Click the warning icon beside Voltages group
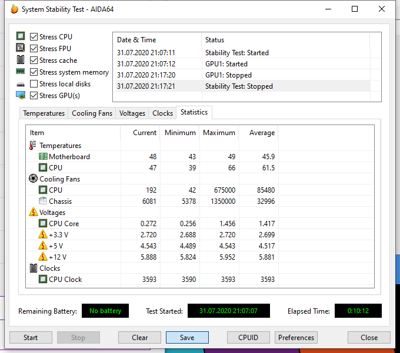This screenshot has width=400, height=353. point(34,212)
